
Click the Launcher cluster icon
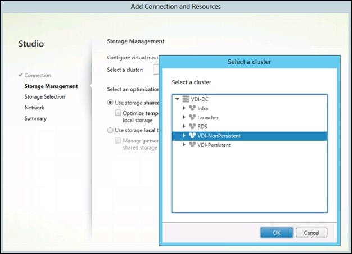(x=192, y=117)
